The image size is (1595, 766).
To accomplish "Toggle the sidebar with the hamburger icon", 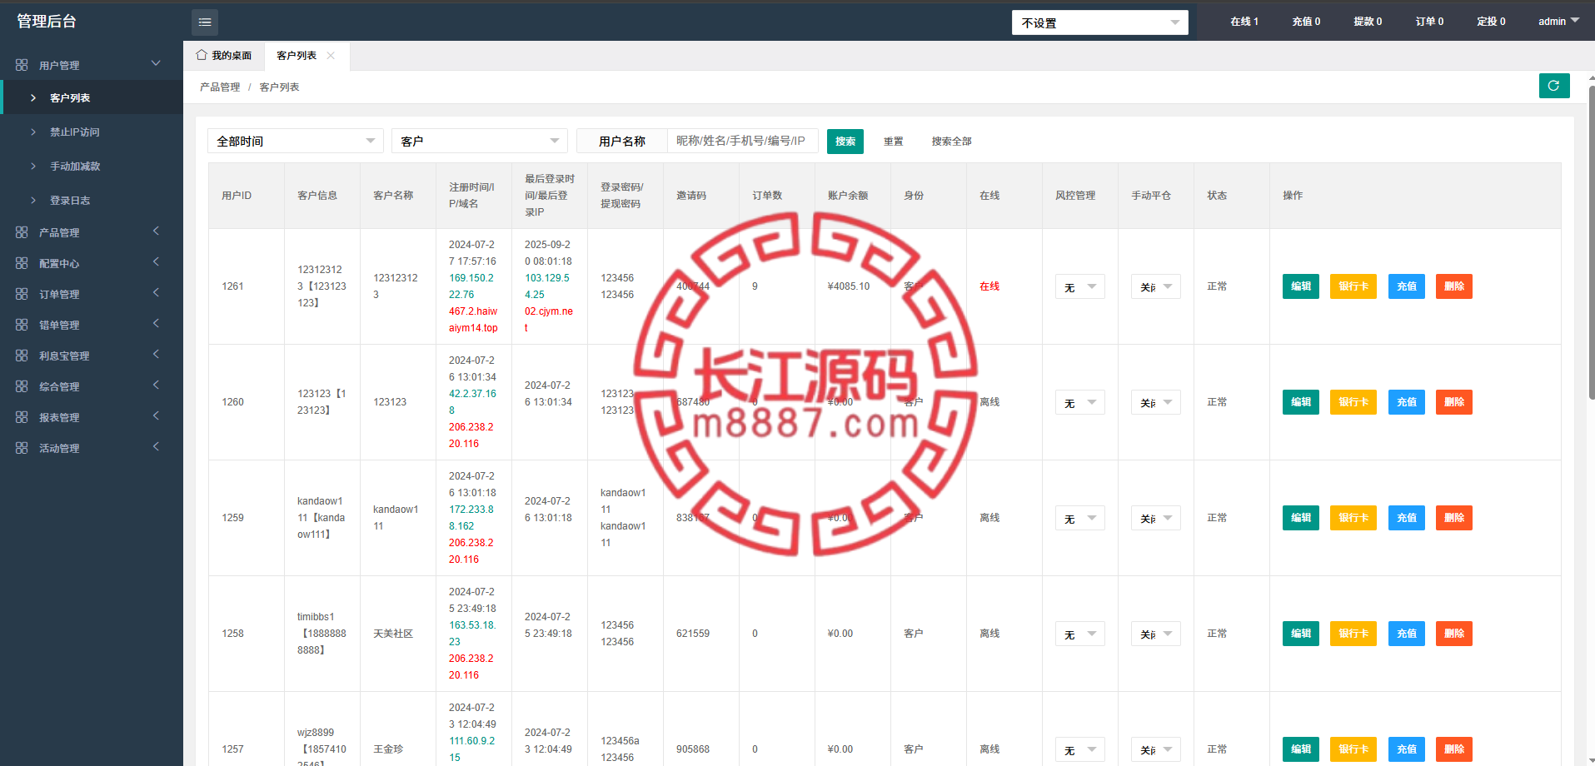I will tap(205, 22).
